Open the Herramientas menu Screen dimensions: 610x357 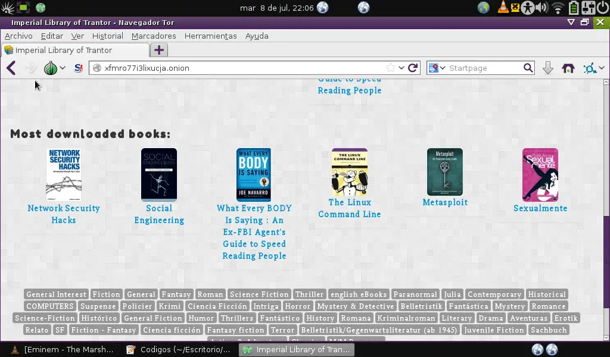210,36
